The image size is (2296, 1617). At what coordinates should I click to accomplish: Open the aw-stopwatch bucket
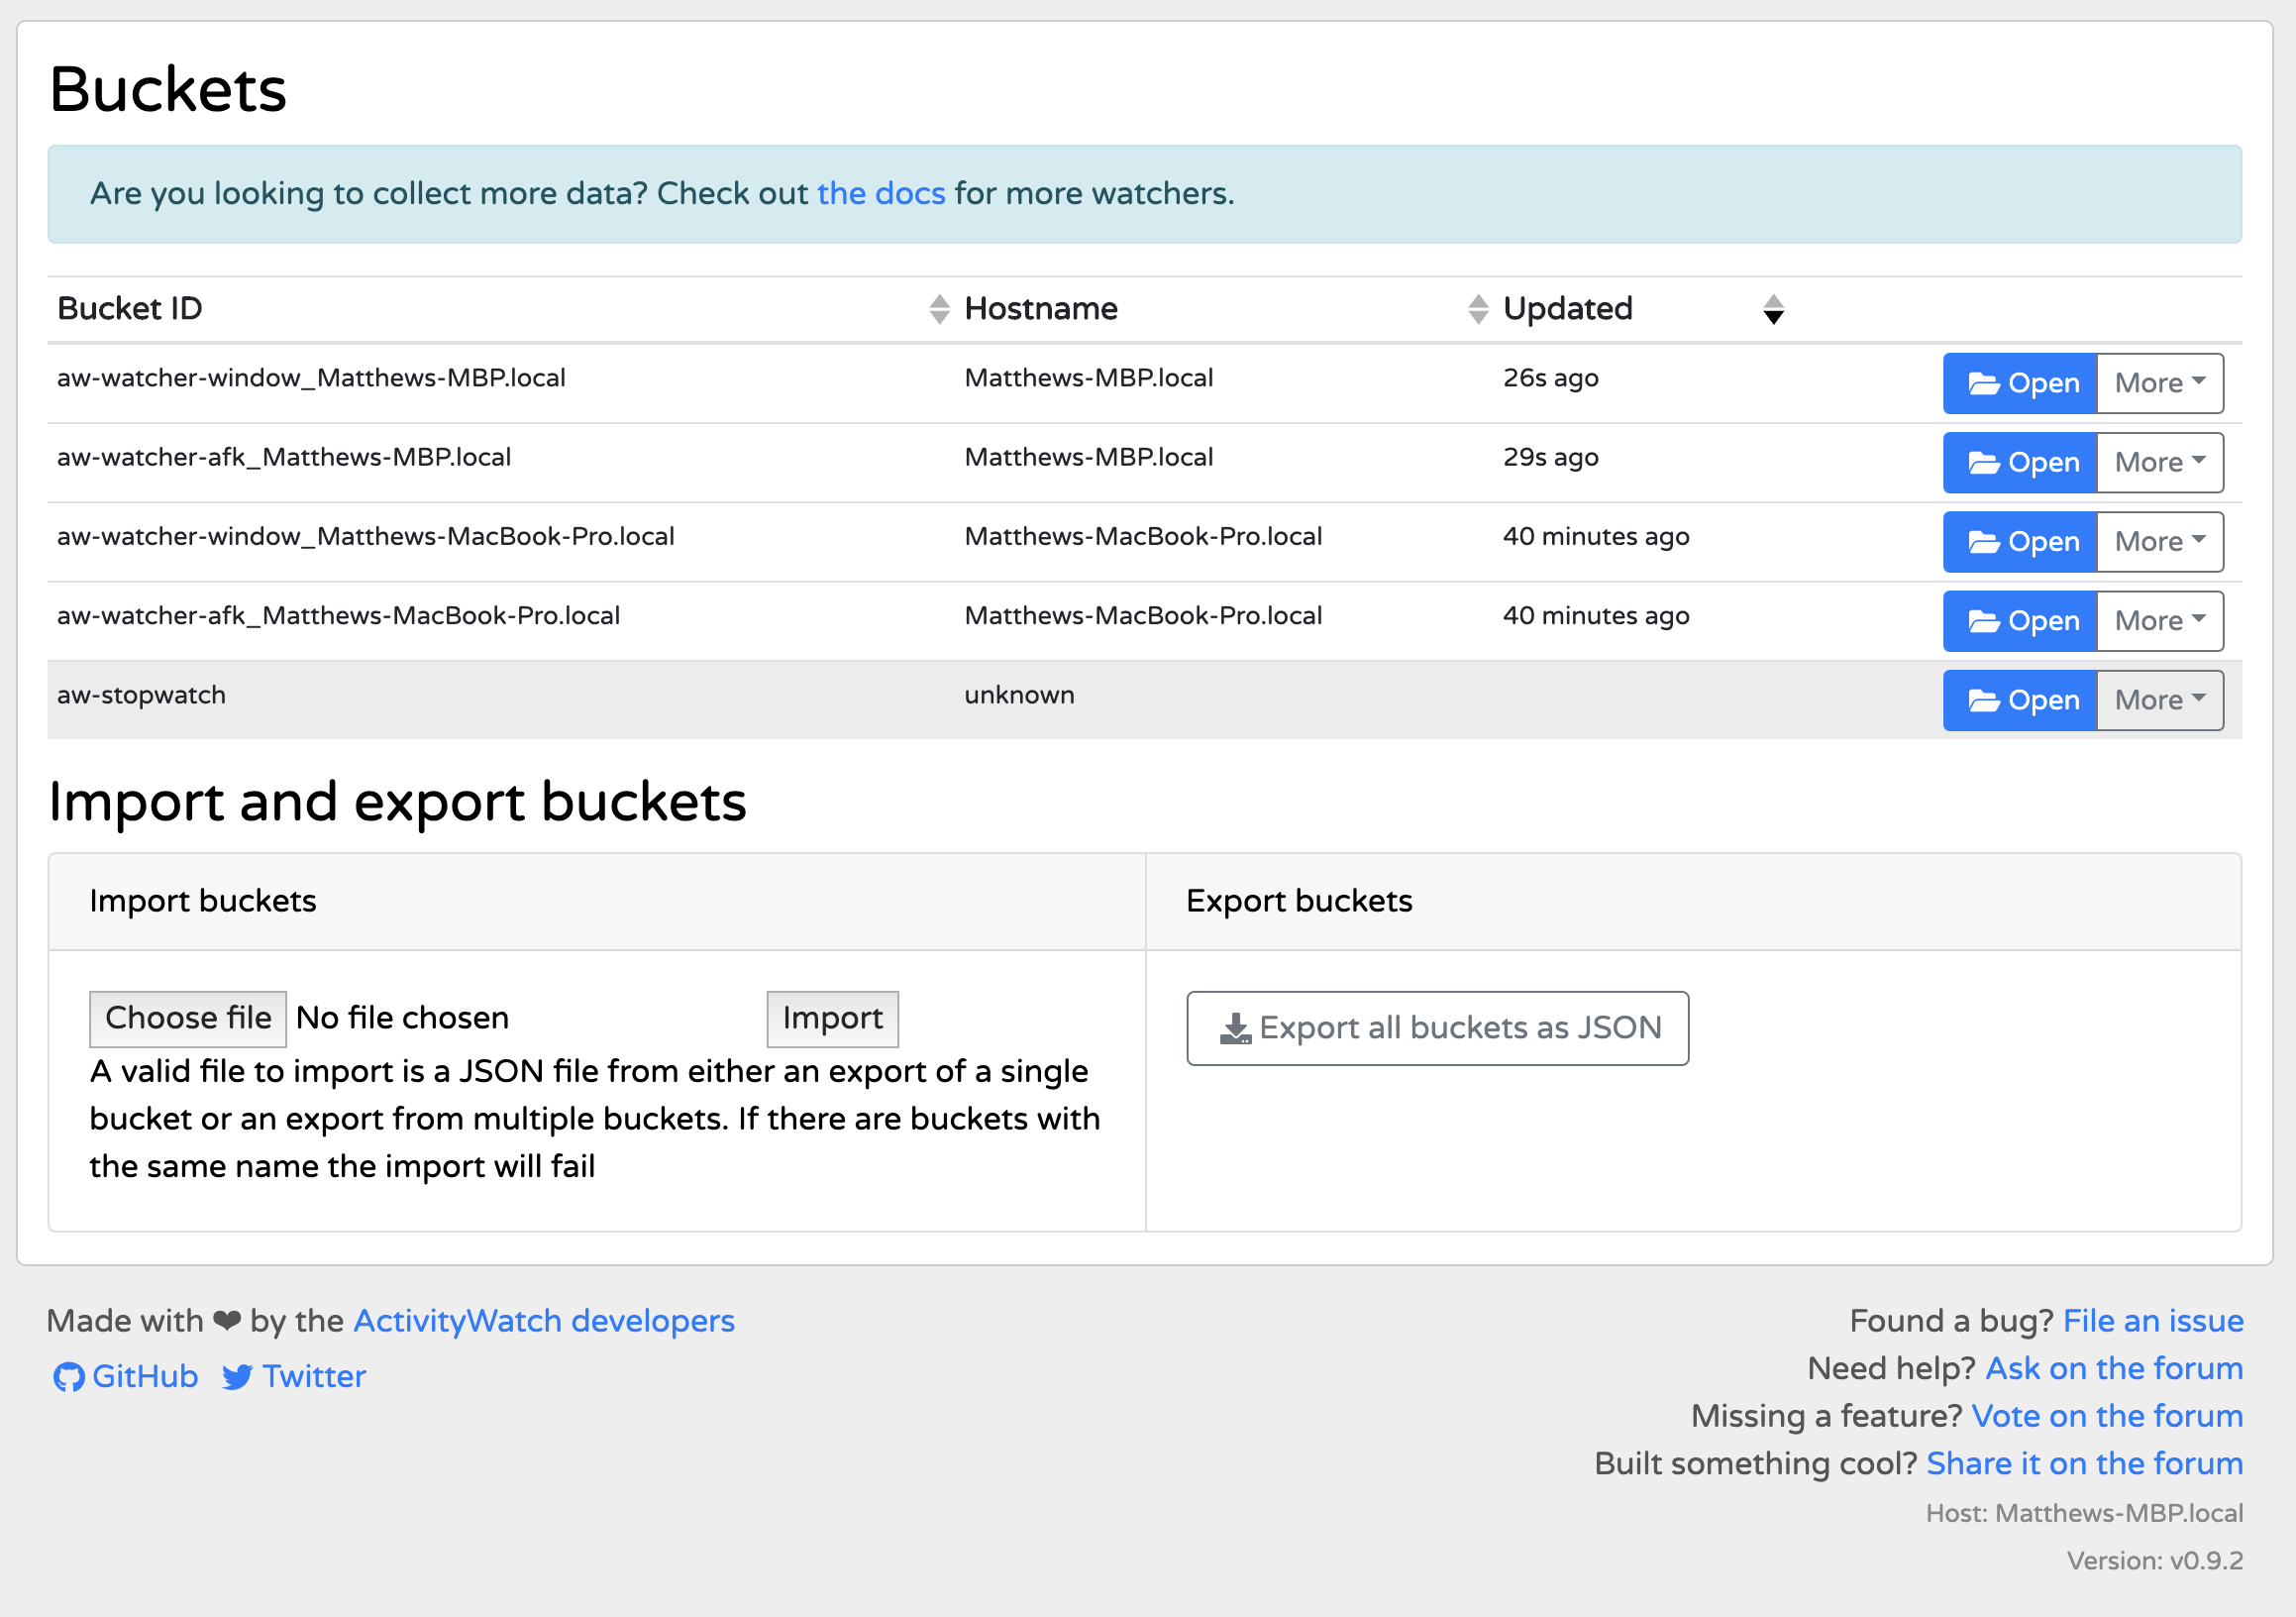click(2018, 700)
